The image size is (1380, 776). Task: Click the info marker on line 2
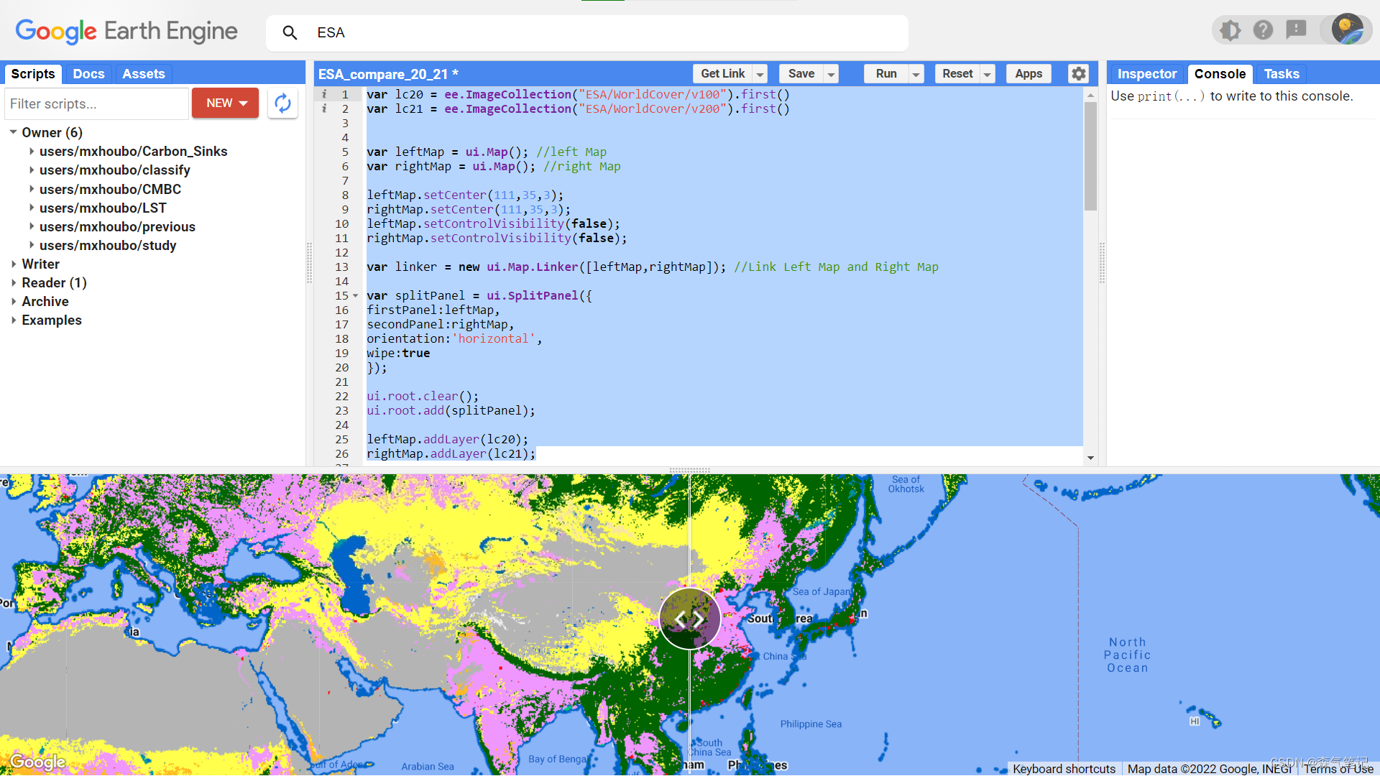(324, 108)
